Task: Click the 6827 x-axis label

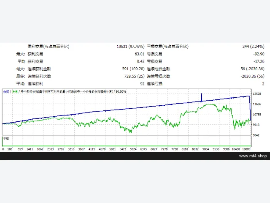Action: tap(154, 149)
